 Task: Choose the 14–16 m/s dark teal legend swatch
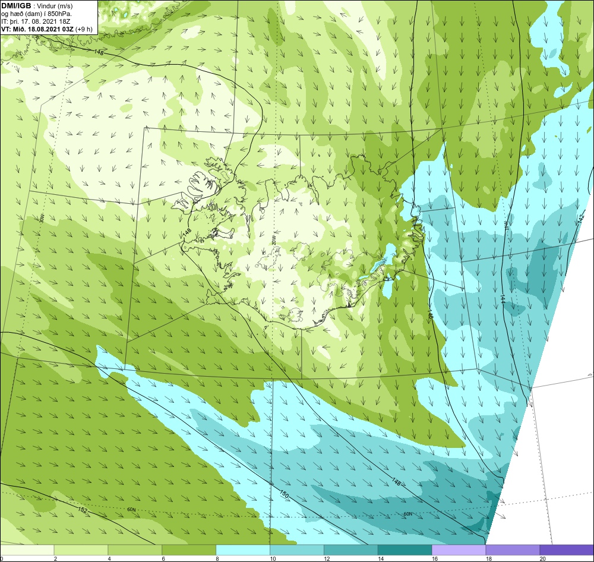(x=405, y=550)
